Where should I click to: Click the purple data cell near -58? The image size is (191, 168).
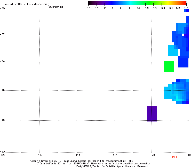(152, 114)
